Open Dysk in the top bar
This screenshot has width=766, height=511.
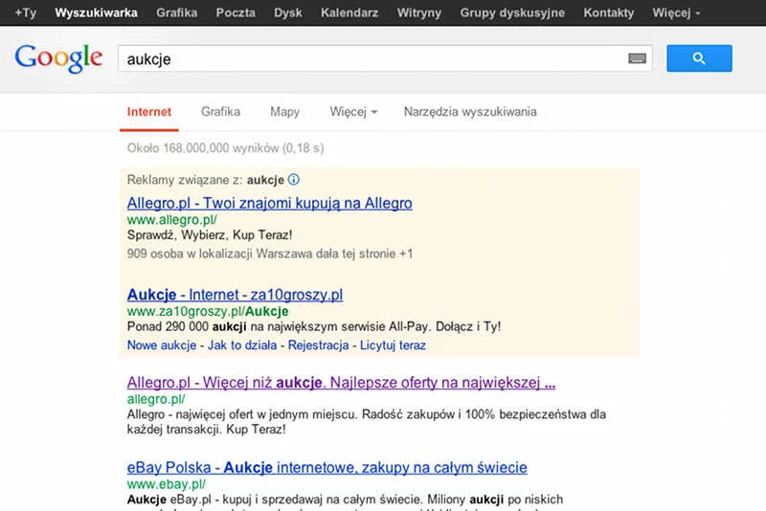(288, 12)
